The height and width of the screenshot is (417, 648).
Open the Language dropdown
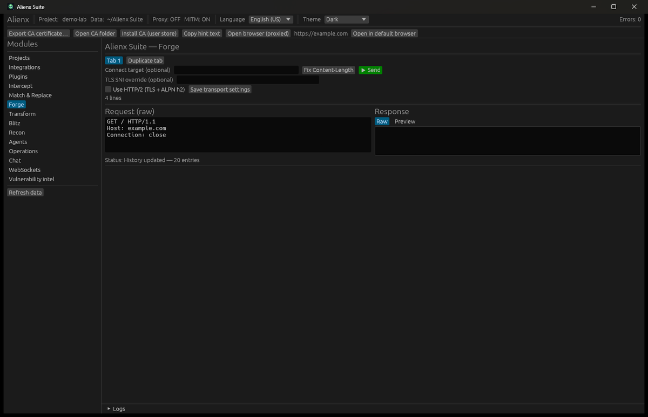click(271, 19)
